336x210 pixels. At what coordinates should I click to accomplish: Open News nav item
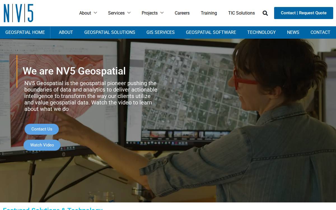[x=293, y=32]
